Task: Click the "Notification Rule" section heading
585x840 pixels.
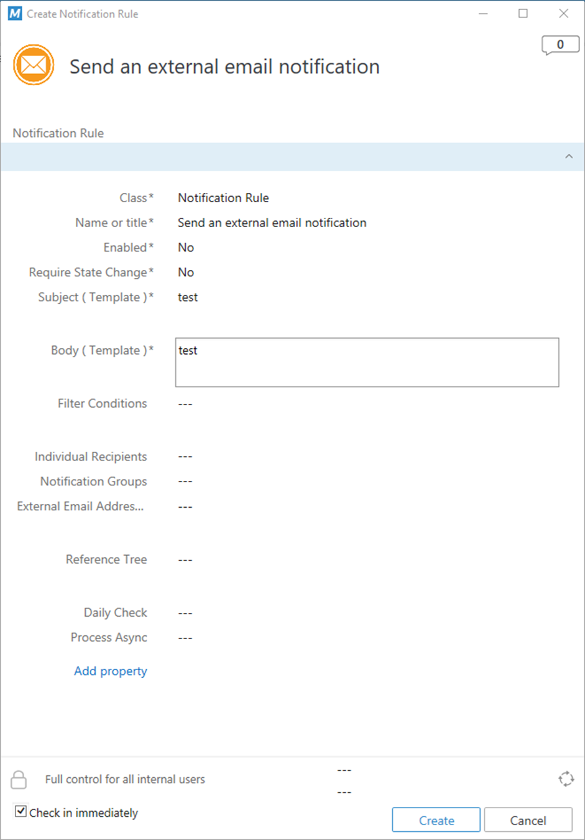Action: (x=58, y=133)
